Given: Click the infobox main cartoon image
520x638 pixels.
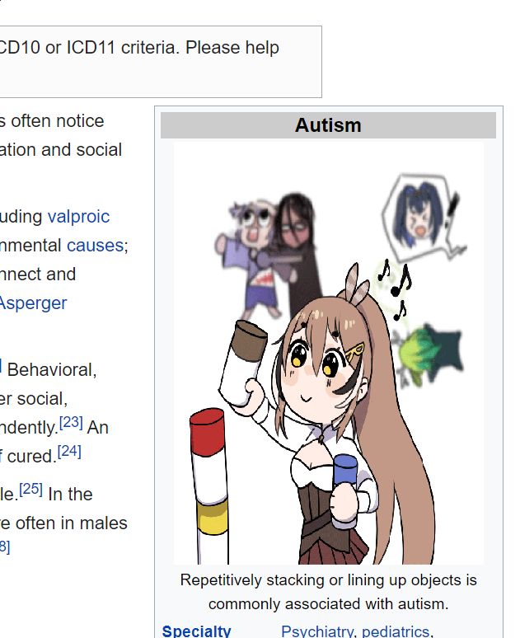Looking at the screenshot, I should coord(329,353).
